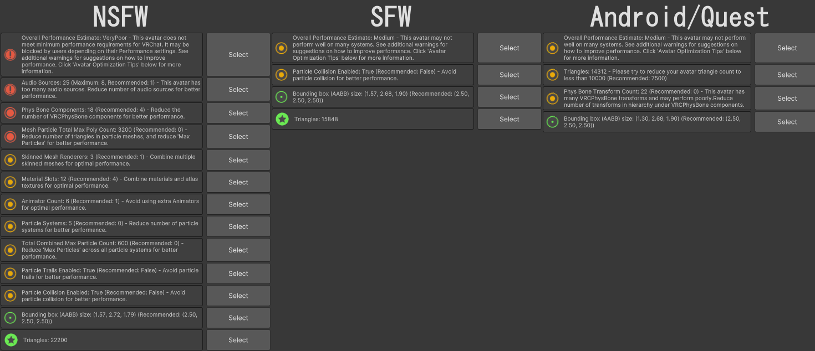Click the yellow icon beside Phys Bone Transform Count
Viewport: 815px width, 351px height.
pyautogui.click(x=552, y=99)
